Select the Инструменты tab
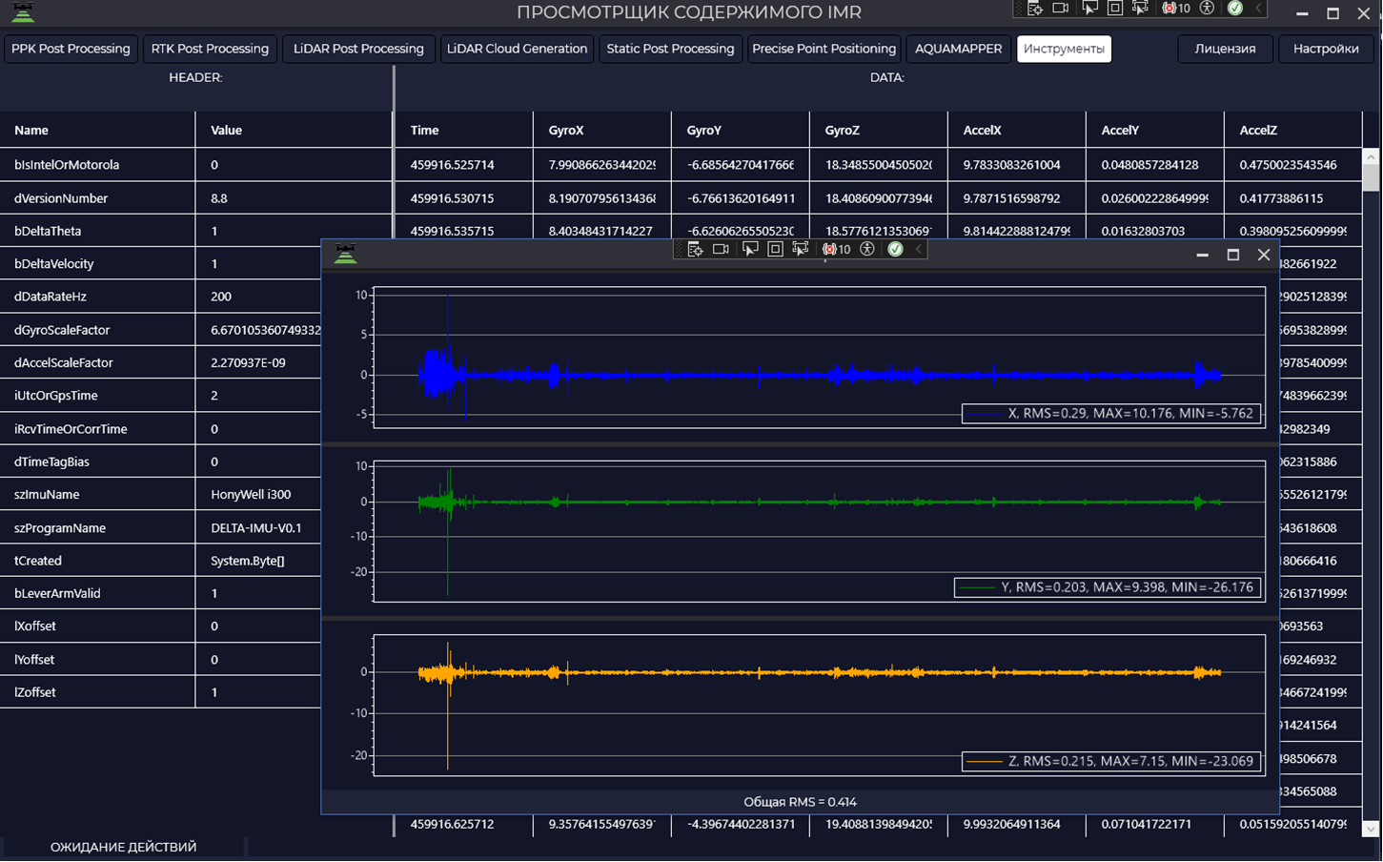The image size is (1383, 862). coord(1064,49)
